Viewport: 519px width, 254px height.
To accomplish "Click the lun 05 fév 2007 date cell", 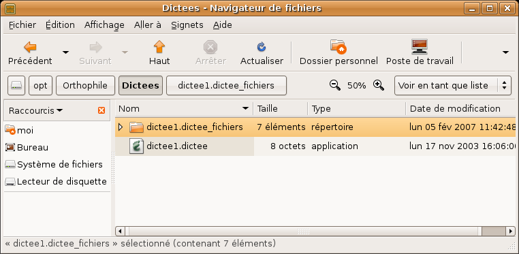I will 462,127.
